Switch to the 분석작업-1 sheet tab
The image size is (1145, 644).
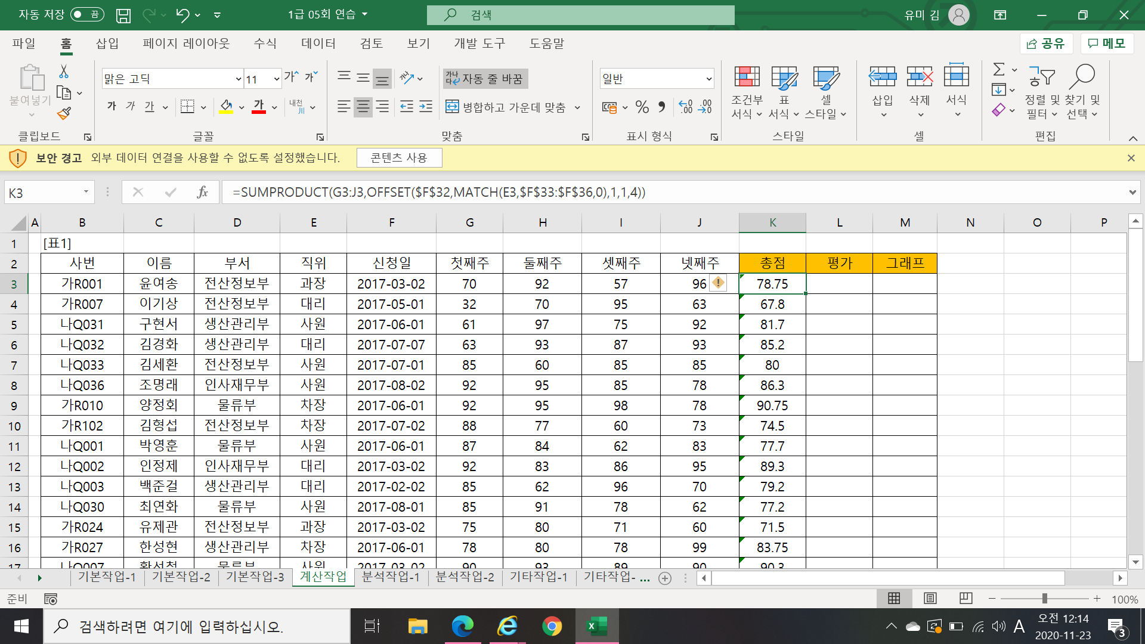click(x=391, y=577)
